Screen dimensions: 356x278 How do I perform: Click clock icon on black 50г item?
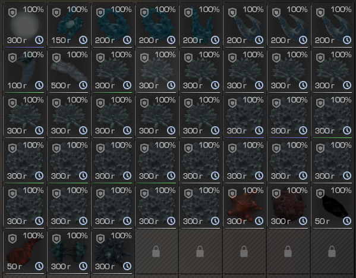347,221
